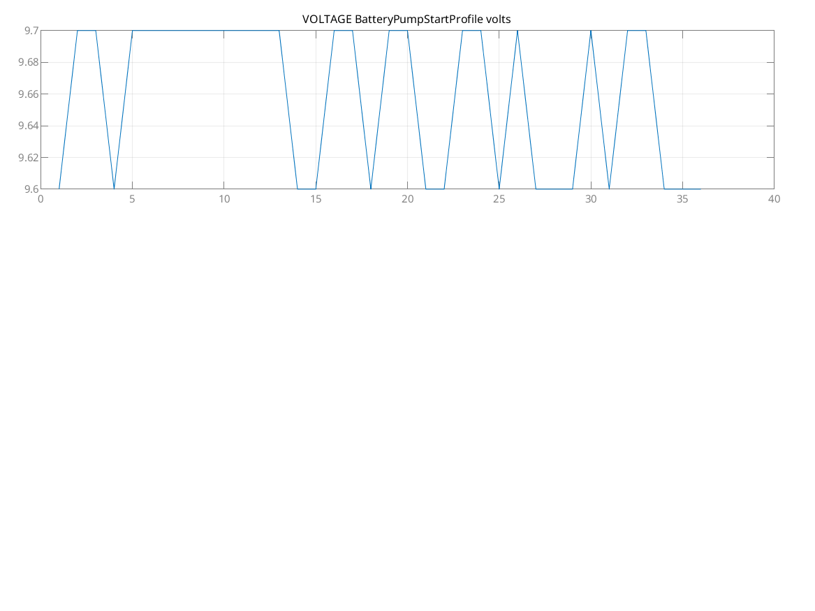Click the 20 x-axis tick label

pos(407,199)
